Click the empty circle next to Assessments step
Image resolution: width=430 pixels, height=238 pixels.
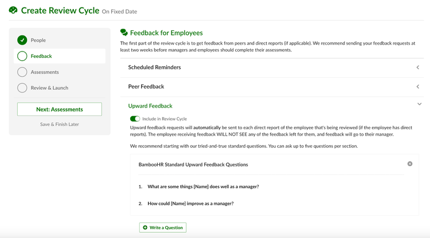pos(22,72)
